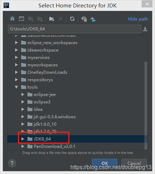Screen dimensions: 155x174
Task: Click the Download JDK icon
Action: (x=93, y=19)
